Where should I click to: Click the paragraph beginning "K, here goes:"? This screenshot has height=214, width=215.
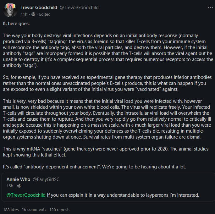pyautogui.click(x=17, y=24)
